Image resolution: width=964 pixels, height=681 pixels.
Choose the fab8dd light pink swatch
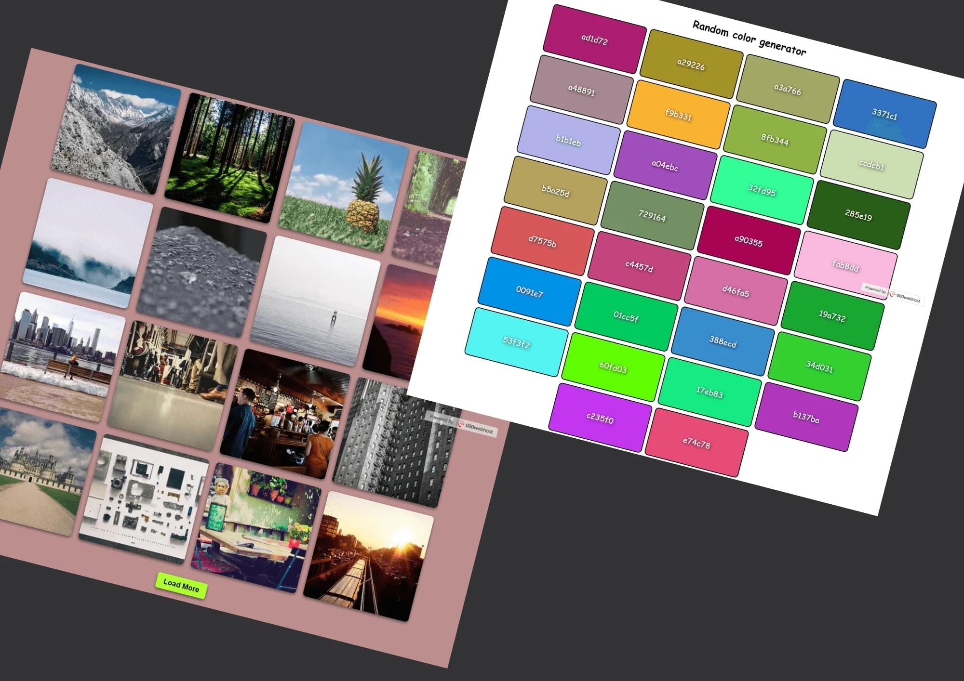(x=845, y=265)
